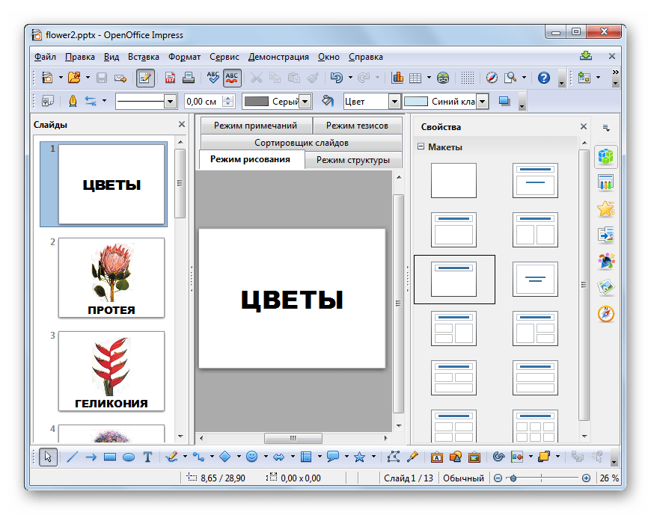Screen dimensions: 651x515
Task: Insert a table using the table icon
Action: (x=415, y=78)
